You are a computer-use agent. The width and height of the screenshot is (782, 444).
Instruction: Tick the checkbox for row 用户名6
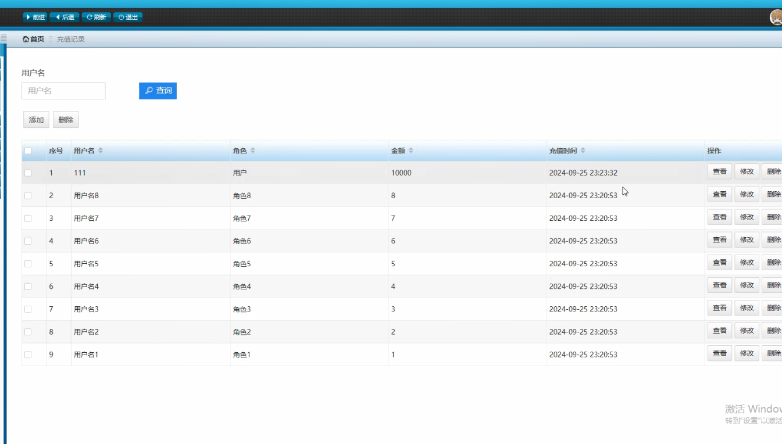tap(28, 241)
